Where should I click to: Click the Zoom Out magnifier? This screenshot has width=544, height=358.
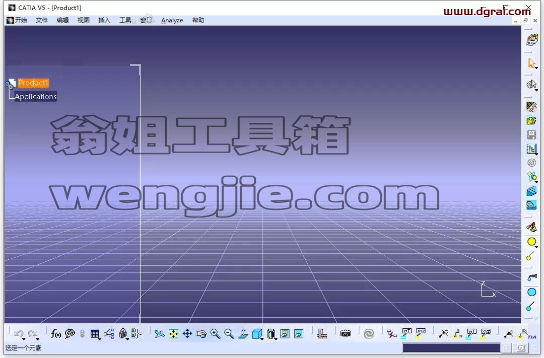click(x=229, y=334)
